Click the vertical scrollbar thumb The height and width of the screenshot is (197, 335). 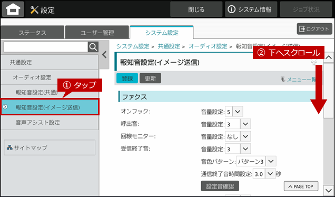(329, 91)
